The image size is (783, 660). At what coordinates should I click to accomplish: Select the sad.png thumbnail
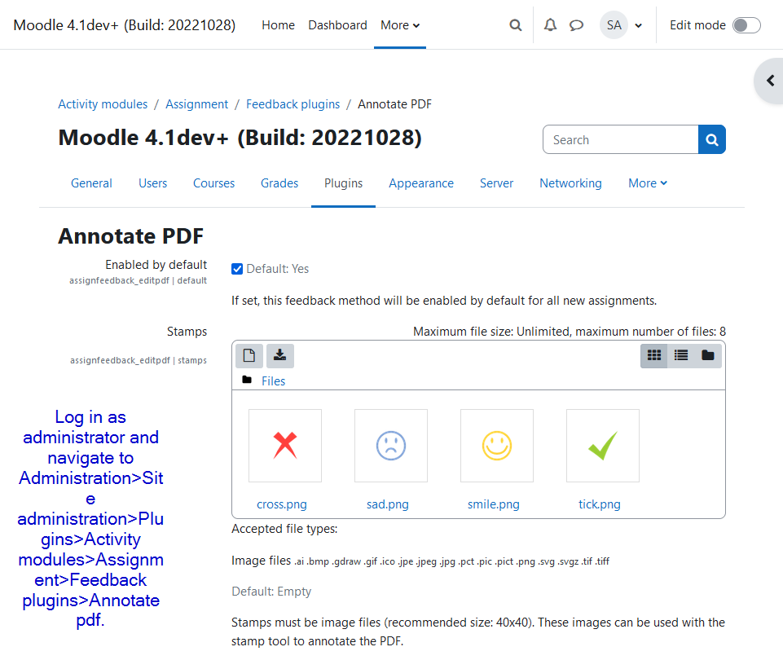(391, 446)
